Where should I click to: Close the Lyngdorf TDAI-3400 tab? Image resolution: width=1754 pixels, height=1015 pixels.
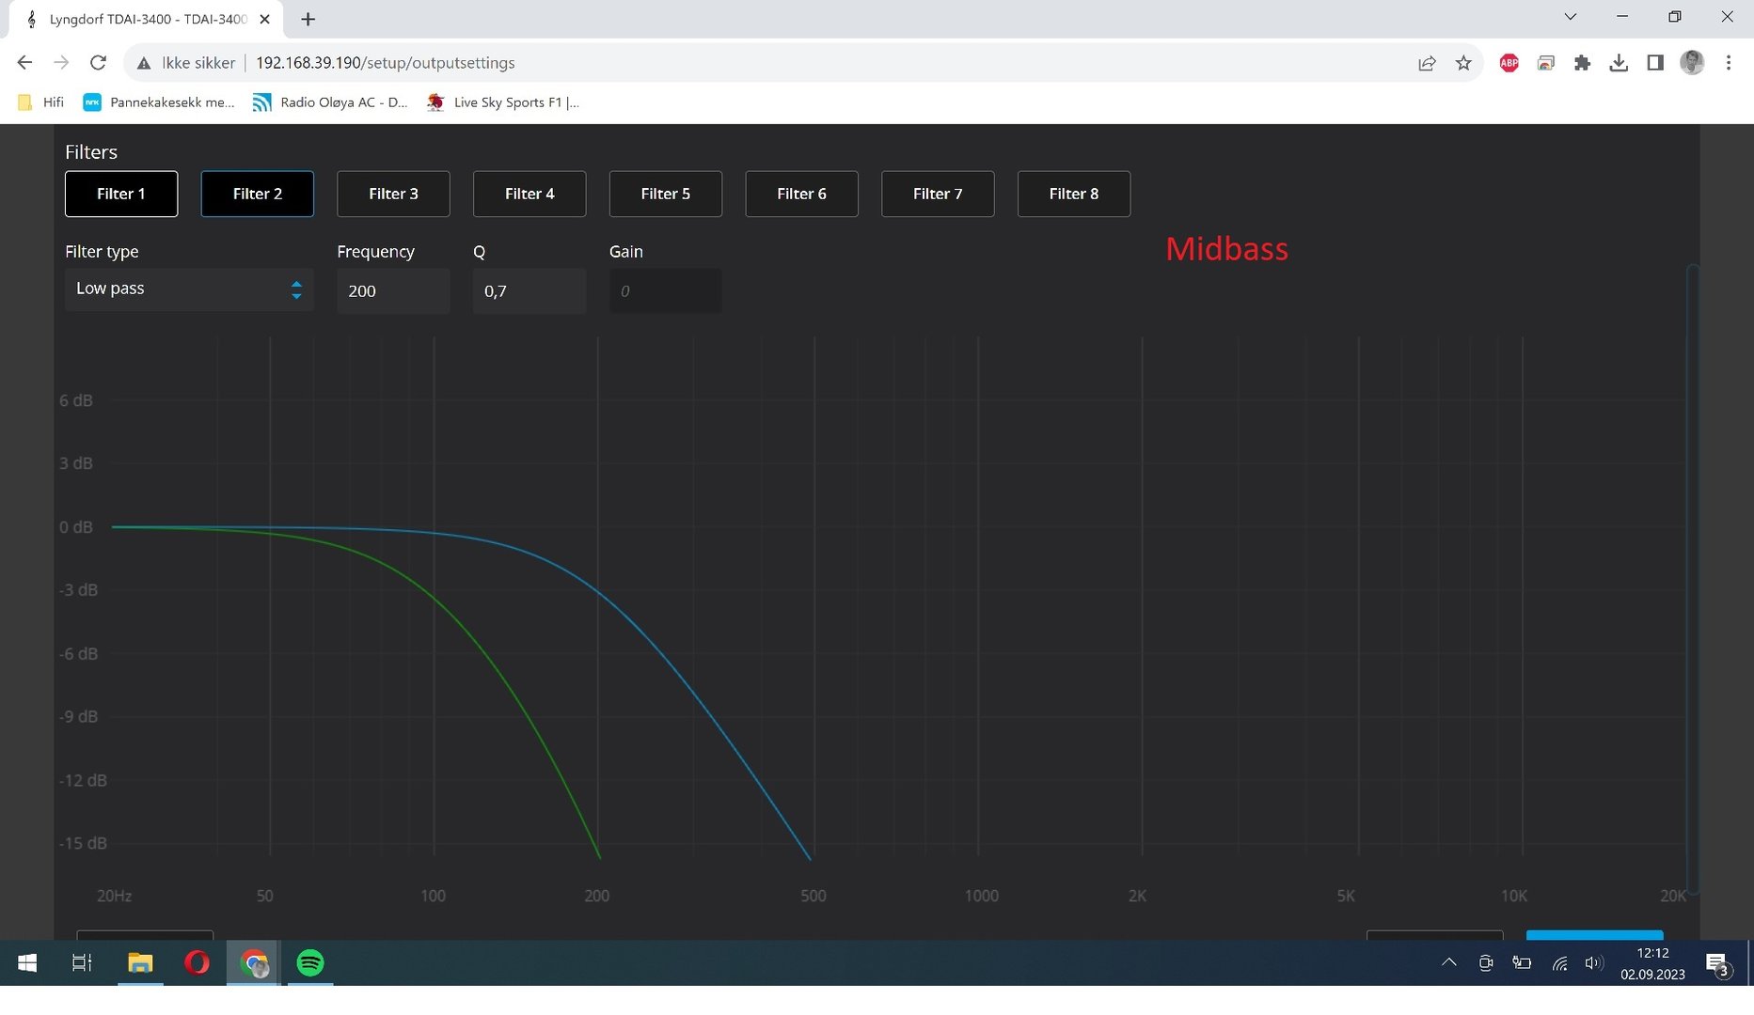264,19
